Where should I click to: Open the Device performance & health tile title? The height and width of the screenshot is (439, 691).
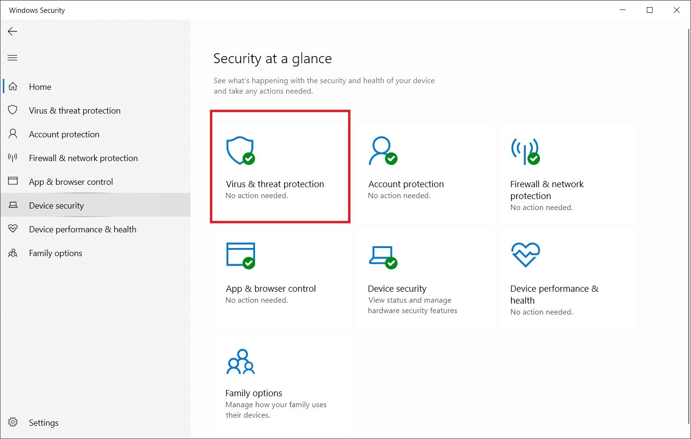(x=554, y=295)
